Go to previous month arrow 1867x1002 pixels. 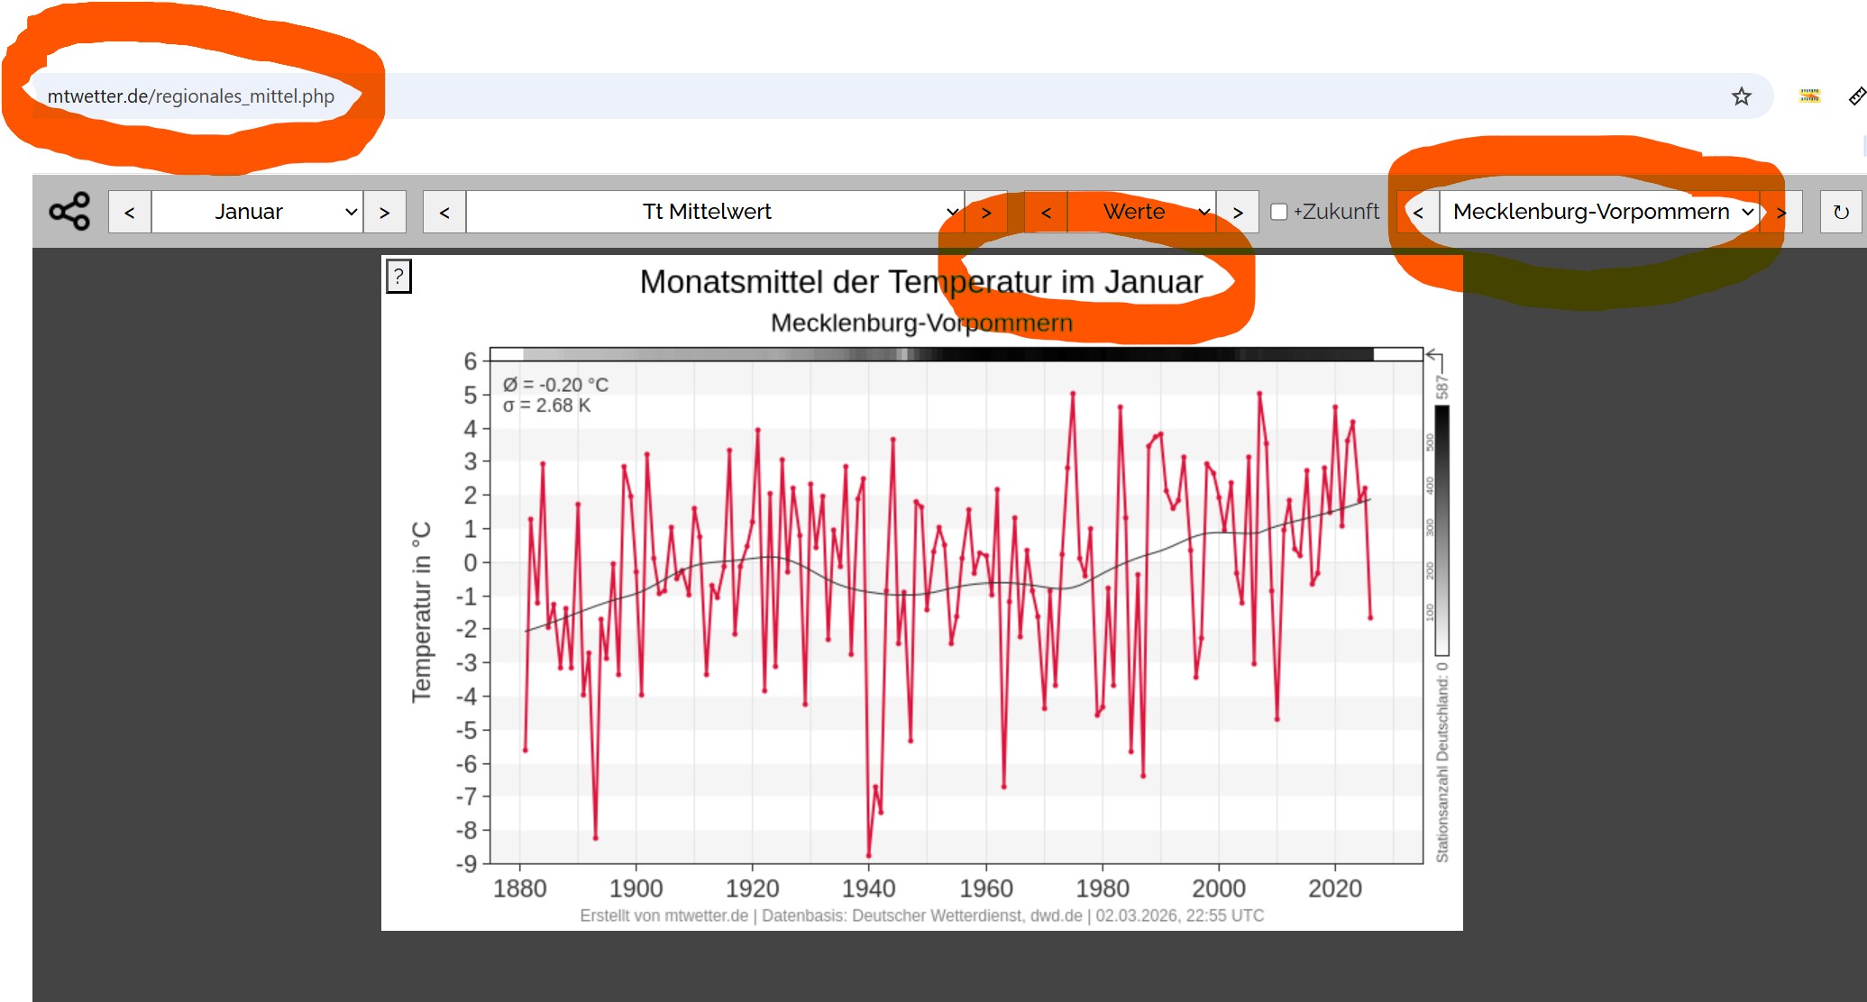(130, 213)
